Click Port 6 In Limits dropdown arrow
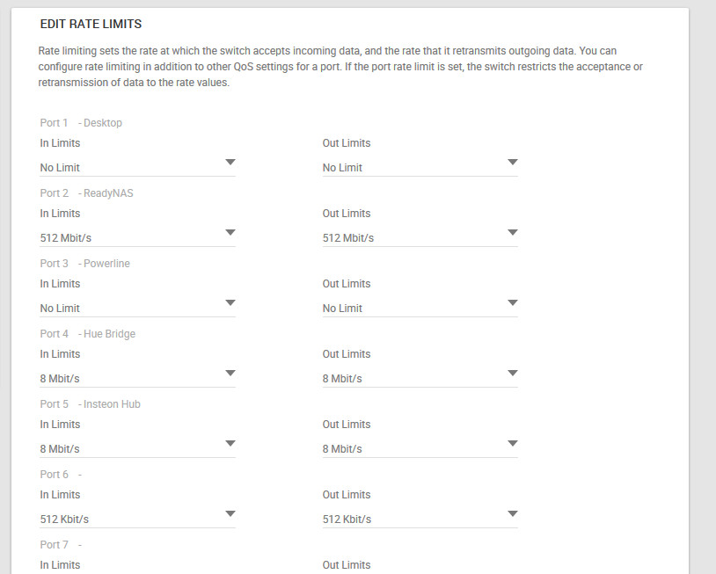The height and width of the screenshot is (574, 716). coord(230,513)
